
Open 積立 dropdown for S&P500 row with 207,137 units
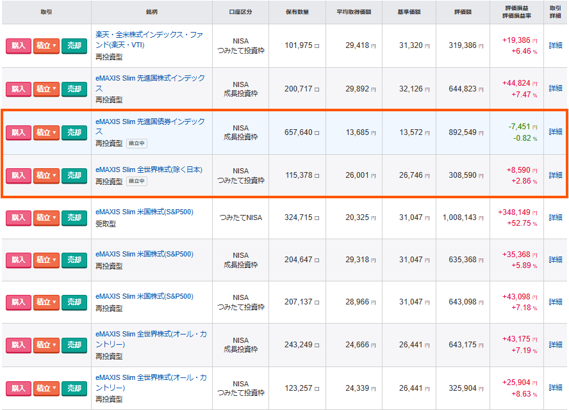point(46,303)
